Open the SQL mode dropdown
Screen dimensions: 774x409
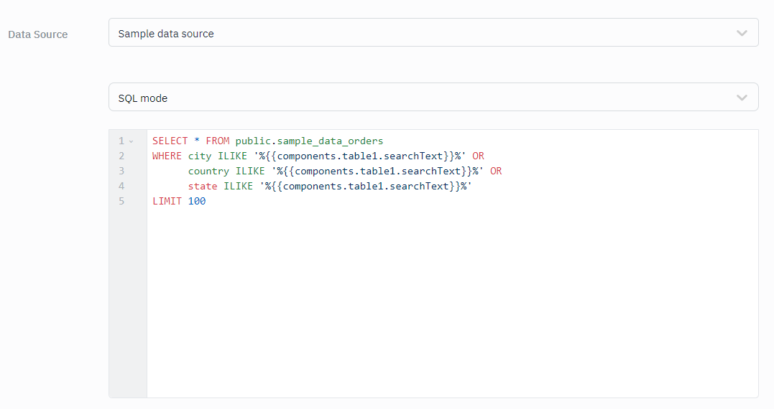coord(431,98)
